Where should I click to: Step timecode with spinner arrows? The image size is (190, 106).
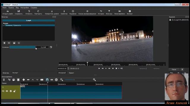[68, 69]
